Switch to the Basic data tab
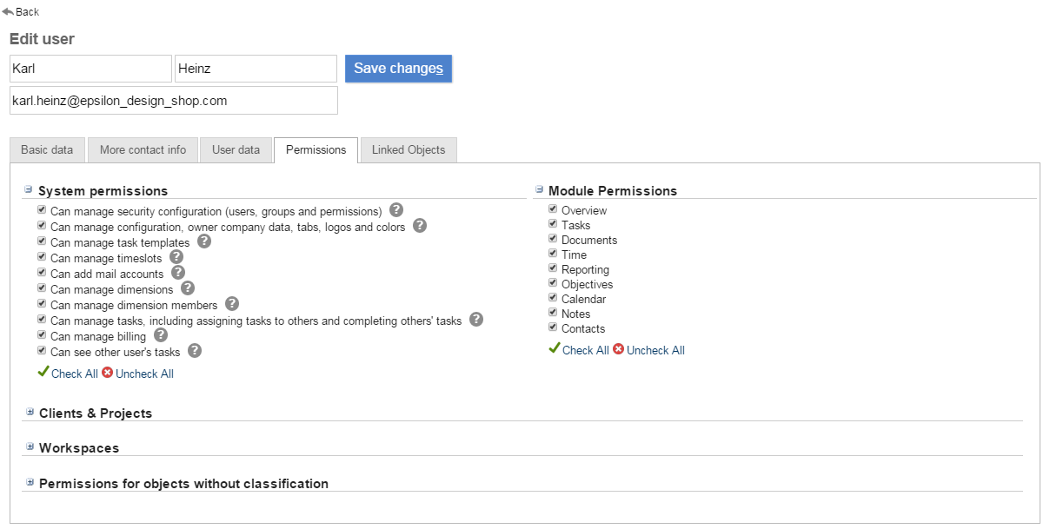This screenshot has height=529, width=1050. point(47,149)
